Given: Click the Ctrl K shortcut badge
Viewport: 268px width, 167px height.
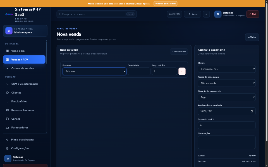Looking at the screenshot, I should point(130,14).
